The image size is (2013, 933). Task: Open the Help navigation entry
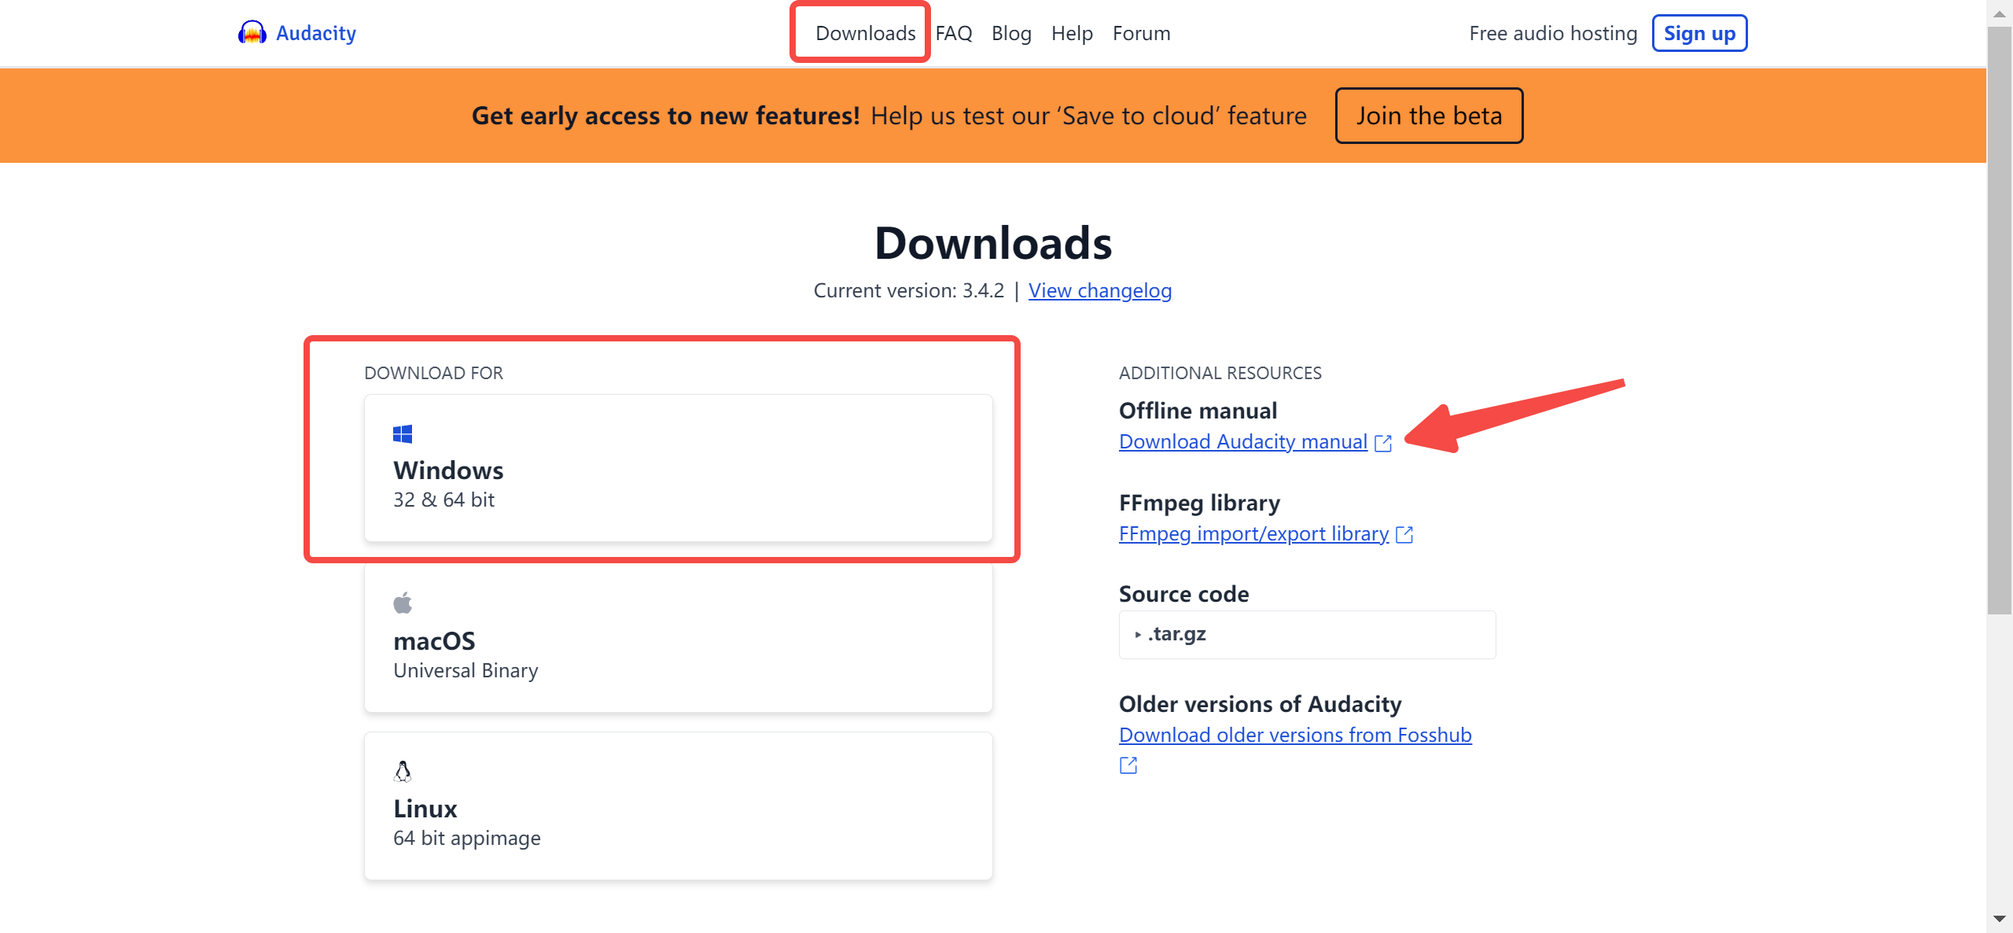(x=1072, y=33)
